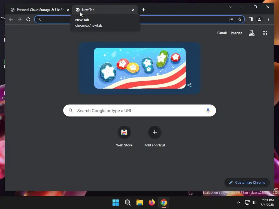Click the Add shortcut plus button
The height and width of the screenshot is (209, 279).
tap(155, 132)
